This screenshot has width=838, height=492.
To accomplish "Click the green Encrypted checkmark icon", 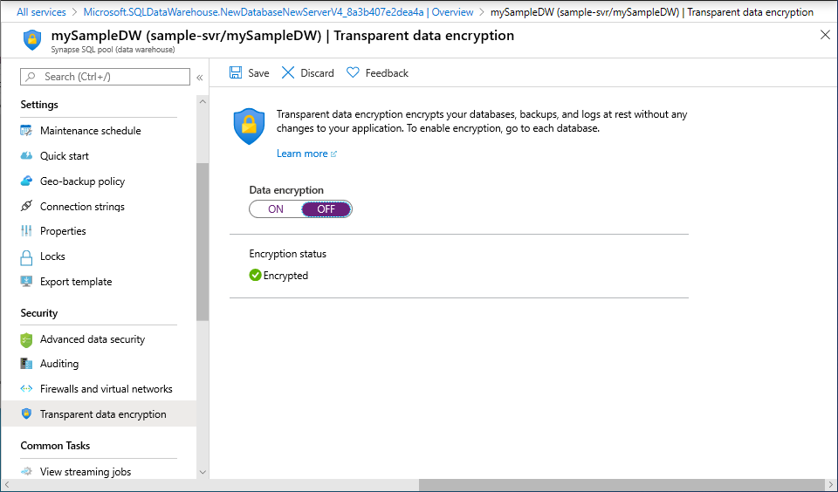I will (255, 275).
